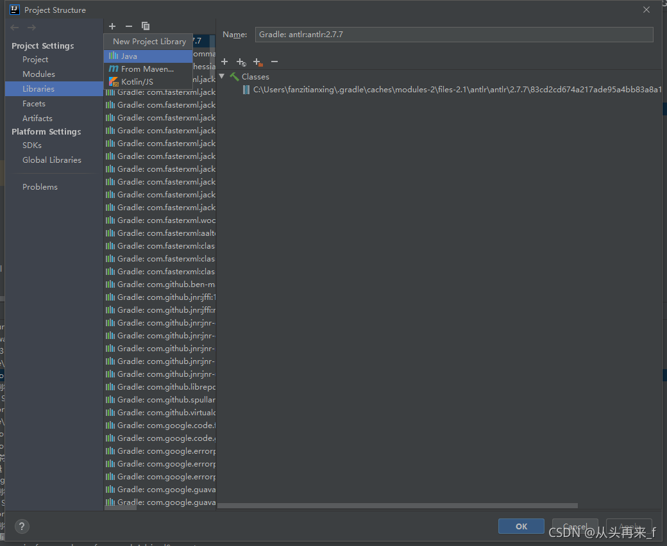
Task: Open Global Libraries settings
Action: [52, 160]
